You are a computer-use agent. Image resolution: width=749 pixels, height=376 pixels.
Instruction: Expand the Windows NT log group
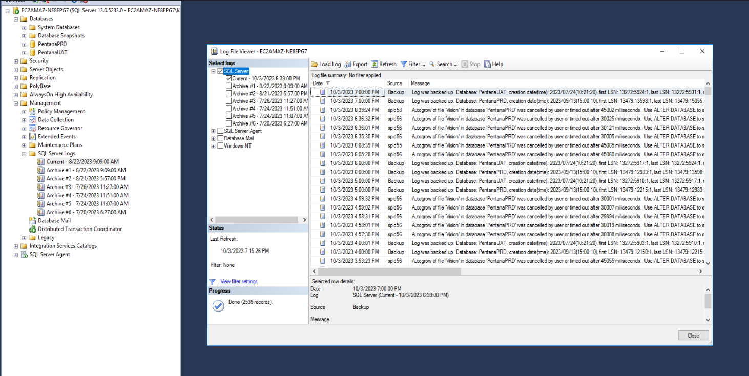[x=214, y=145]
